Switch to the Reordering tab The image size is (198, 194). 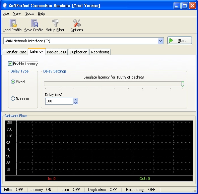pos(100,52)
